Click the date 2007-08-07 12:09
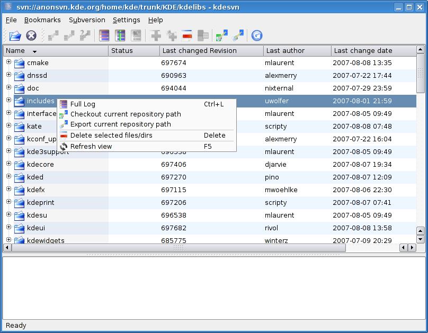This screenshot has height=333, width=428. 362,177
